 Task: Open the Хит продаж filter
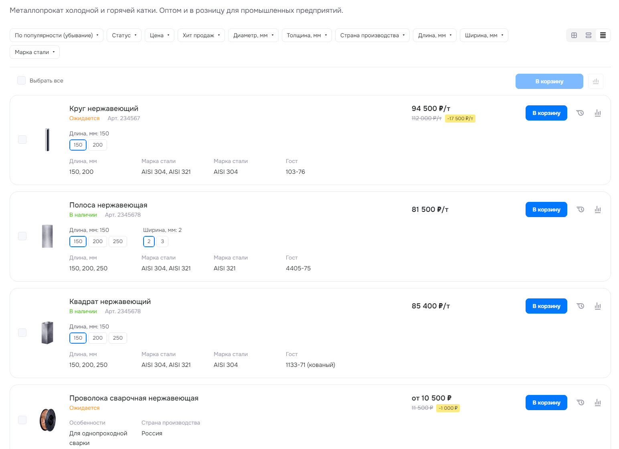coord(201,35)
